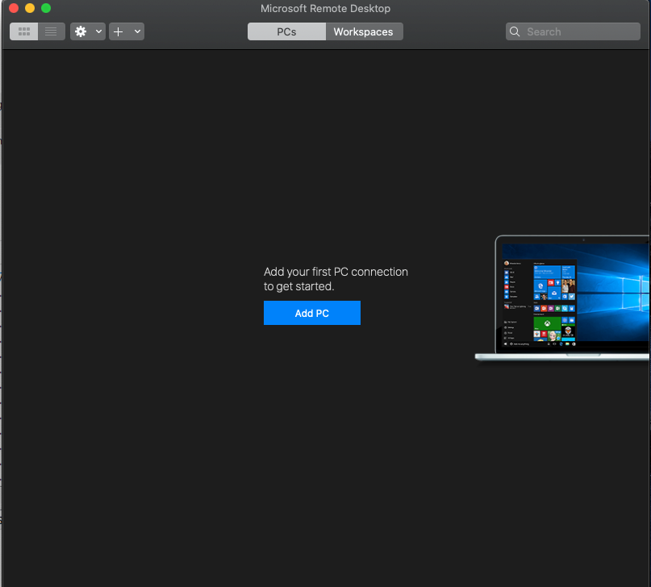Click the plus add icon
Screen dimensions: 651x587
(119, 31)
